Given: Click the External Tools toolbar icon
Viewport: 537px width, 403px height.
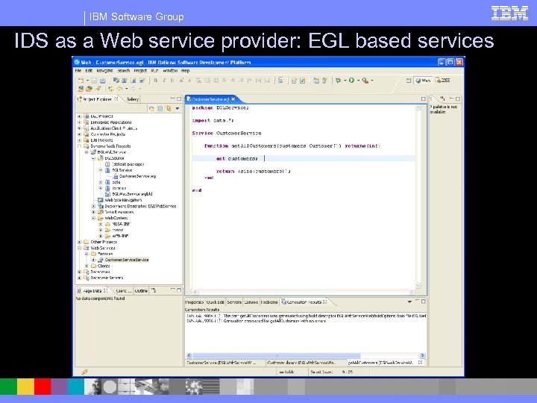Looking at the screenshot, I should [x=365, y=81].
